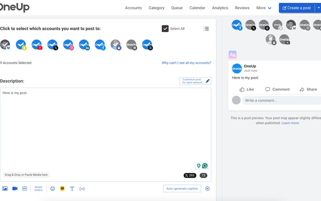Click the X 265 character counter badge

point(190,175)
